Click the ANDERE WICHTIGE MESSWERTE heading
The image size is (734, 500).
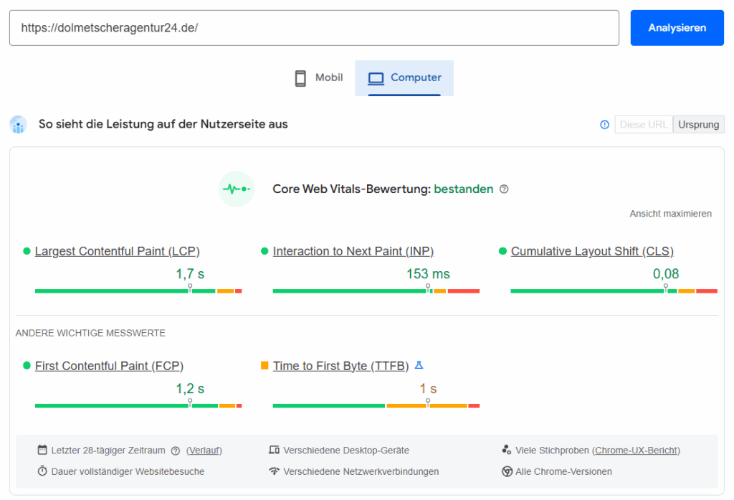[x=90, y=333]
